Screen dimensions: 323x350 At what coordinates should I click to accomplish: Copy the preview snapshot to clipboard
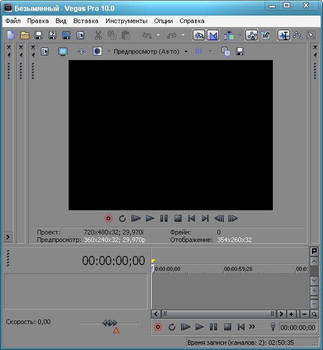[x=226, y=51]
